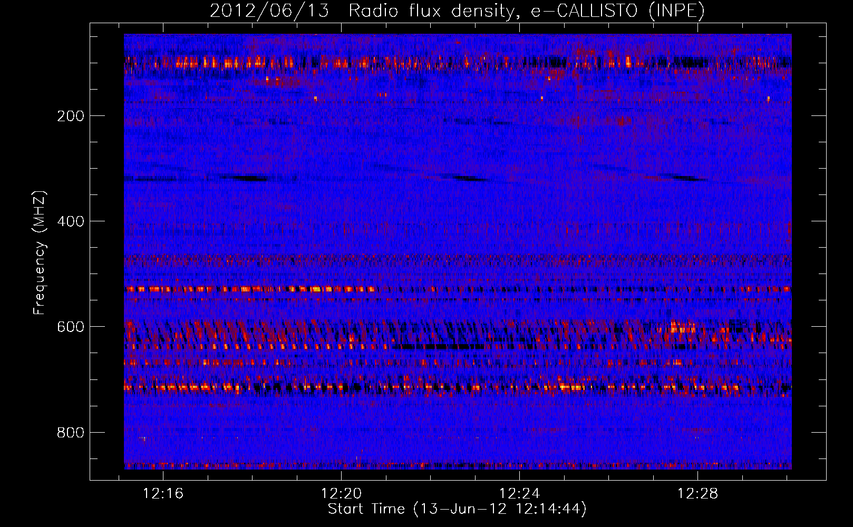Viewport: 853px width, 527px height.
Task: Select the 200 frequency axis label
Action: point(71,116)
